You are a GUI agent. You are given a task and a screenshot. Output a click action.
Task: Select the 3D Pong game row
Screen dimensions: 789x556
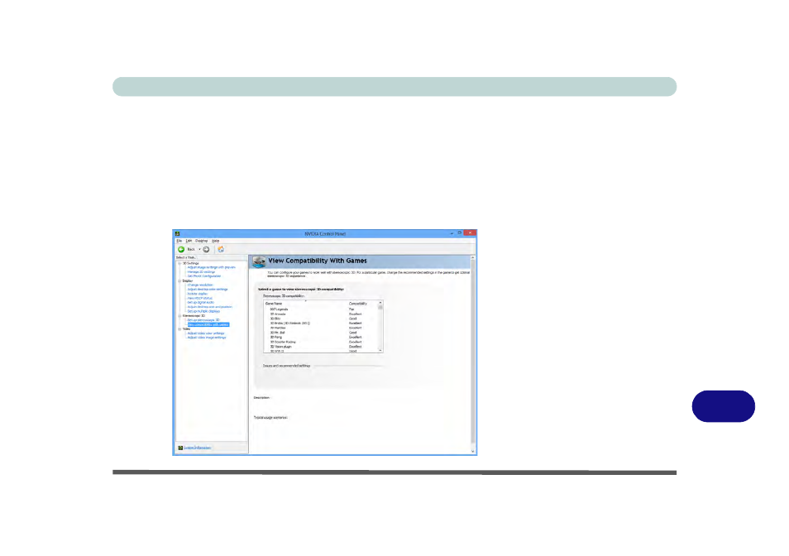pyautogui.click(x=321, y=337)
